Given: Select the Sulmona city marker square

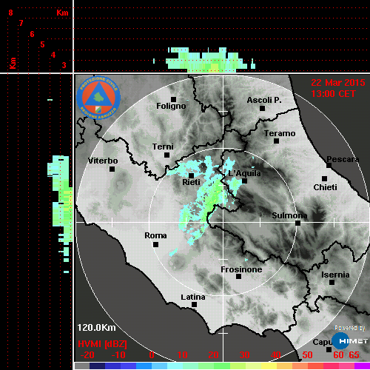Looking at the screenshot, I should (x=298, y=223).
